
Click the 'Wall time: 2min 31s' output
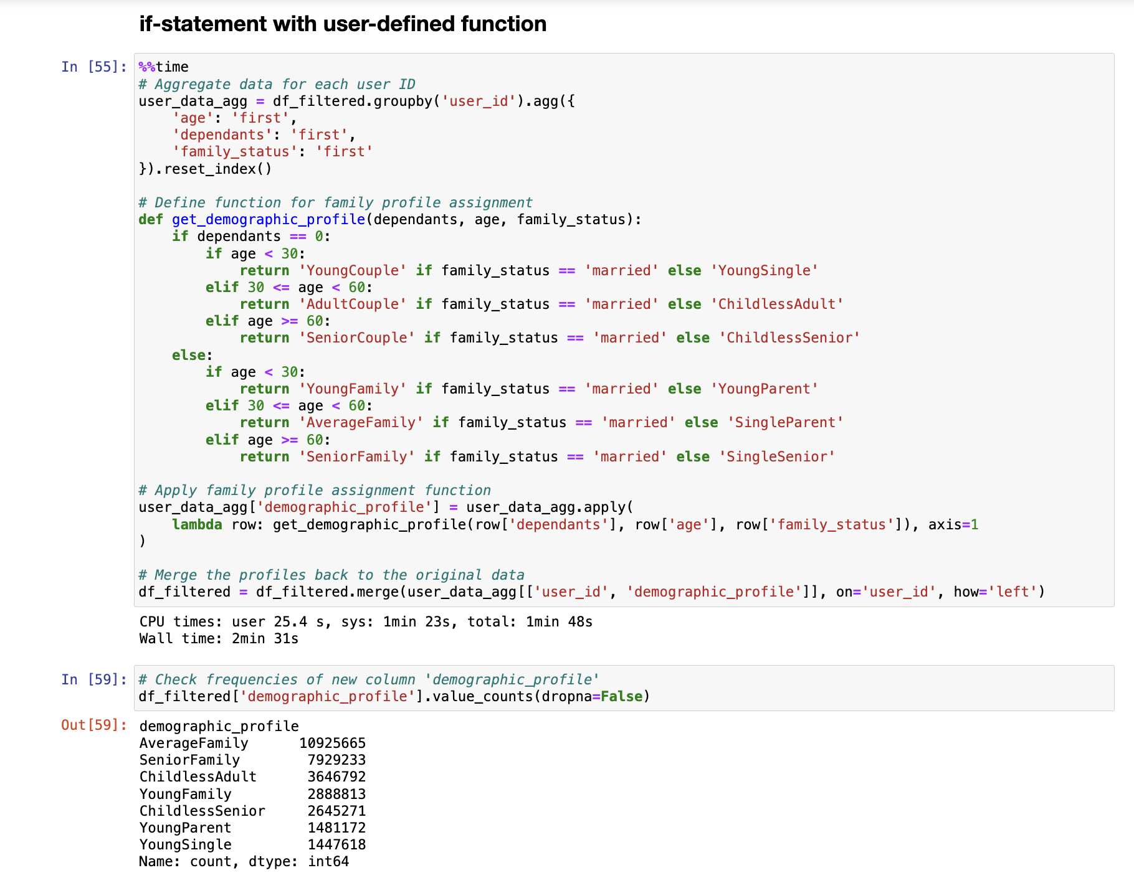tap(219, 638)
